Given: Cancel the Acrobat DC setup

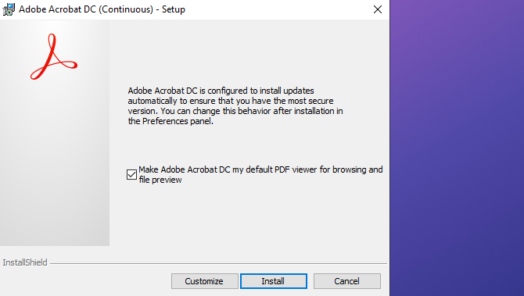Looking at the screenshot, I should click(347, 281).
